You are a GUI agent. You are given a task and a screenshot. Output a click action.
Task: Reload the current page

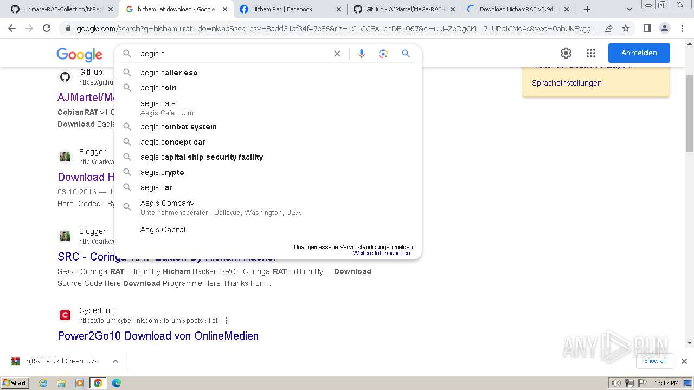(47, 28)
